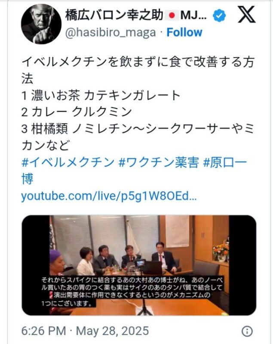Open the youtube.com/live link

pyautogui.click(x=109, y=196)
